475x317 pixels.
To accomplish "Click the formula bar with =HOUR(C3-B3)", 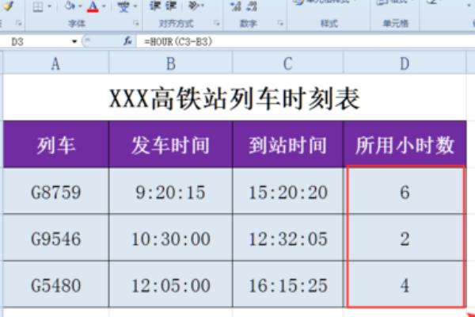I will coord(306,41).
